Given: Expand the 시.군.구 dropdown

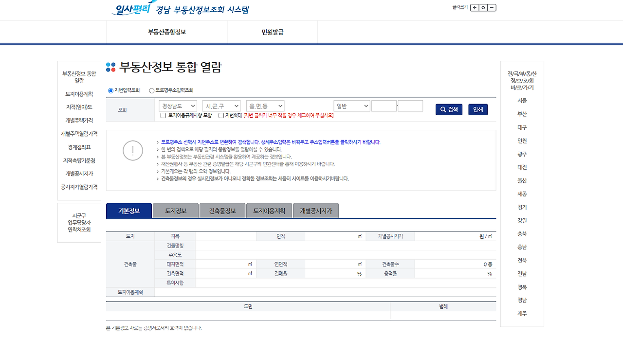Looking at the screenshot, I should click(221, 106).
